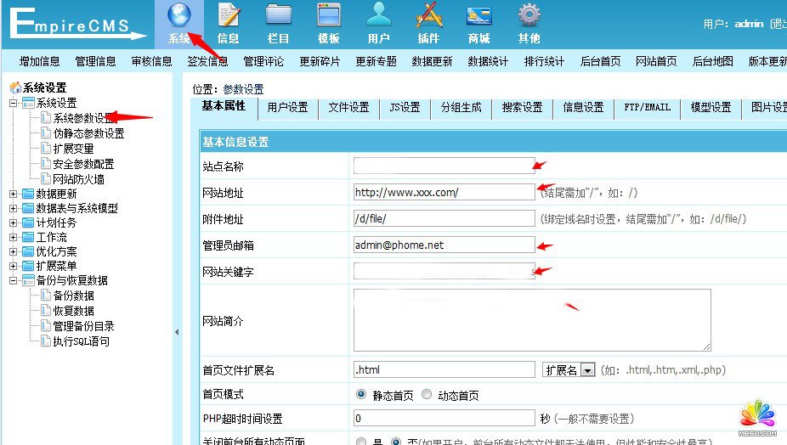Image resolution: width=787 pixels, height=445 pixels.
Task: Click the 站点名称 input field
Action: tap(444, 166)
